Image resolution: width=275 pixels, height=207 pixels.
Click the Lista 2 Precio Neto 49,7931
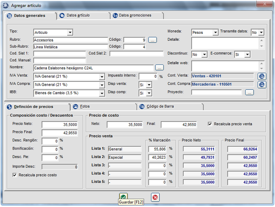199,157
